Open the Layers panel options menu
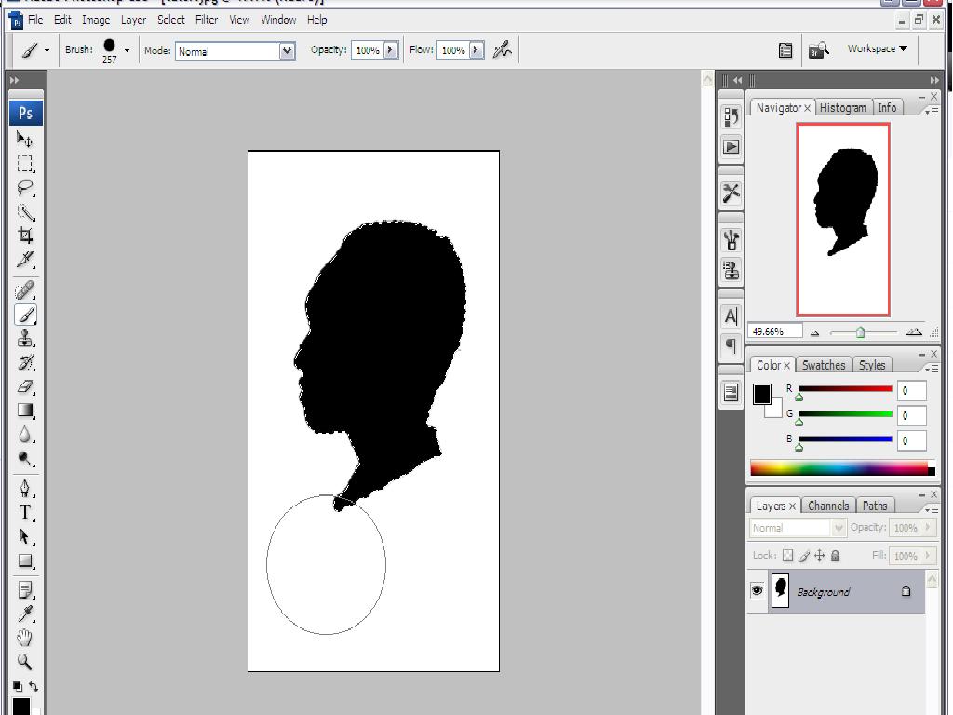953x715 pixels. coord(931,509)
